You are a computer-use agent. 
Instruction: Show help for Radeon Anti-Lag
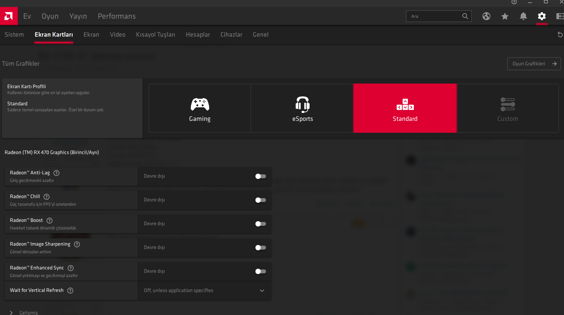tap(56, 173)
